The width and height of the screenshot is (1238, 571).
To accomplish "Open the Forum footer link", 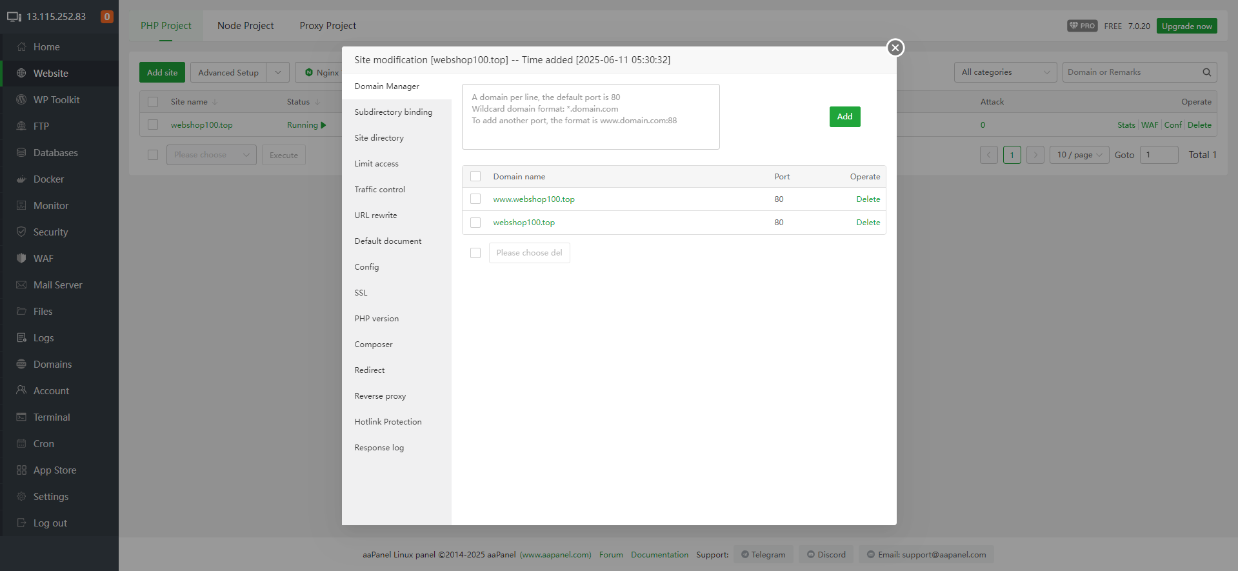I will tap(611, 555).
